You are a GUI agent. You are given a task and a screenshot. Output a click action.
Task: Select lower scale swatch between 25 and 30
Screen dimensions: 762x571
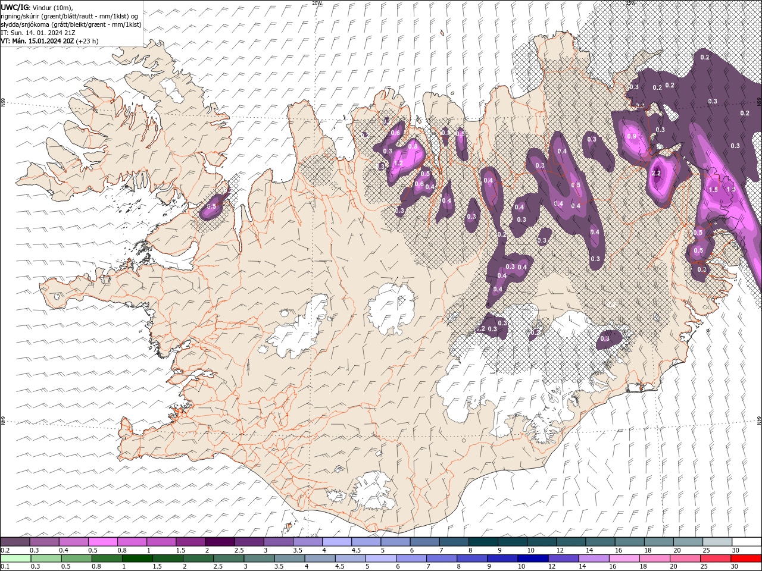coord(716,559)
